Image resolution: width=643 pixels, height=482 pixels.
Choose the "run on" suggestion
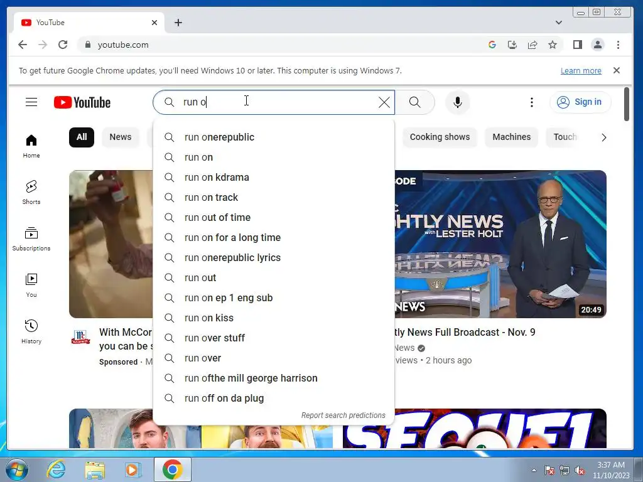point(274,158)
